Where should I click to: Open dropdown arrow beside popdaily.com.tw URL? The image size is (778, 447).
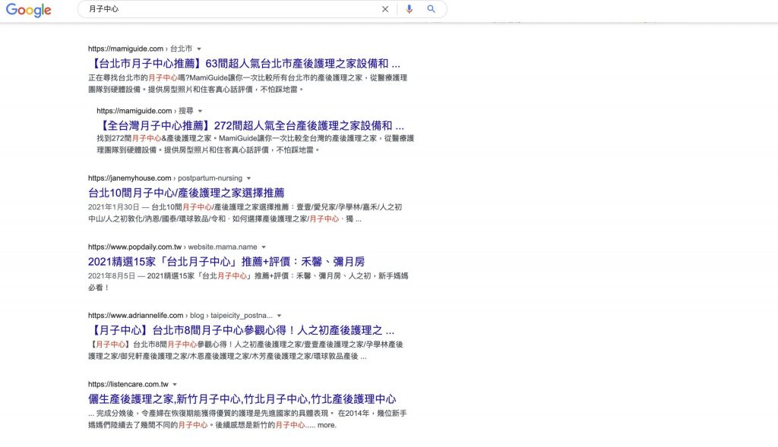[264, 247]
